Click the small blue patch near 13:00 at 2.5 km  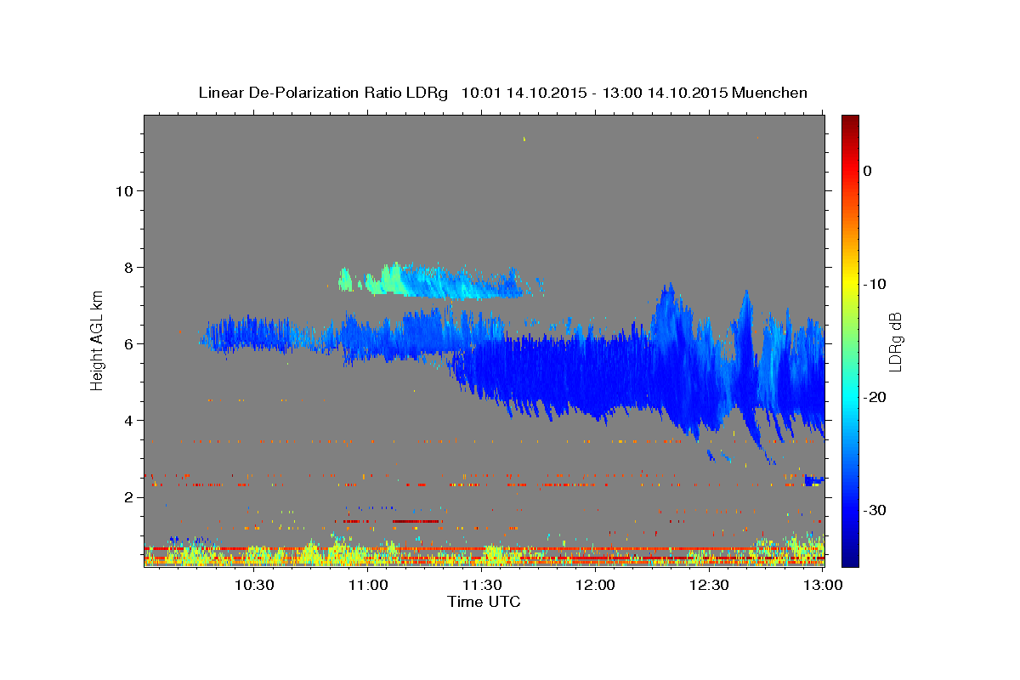point(813,481)
